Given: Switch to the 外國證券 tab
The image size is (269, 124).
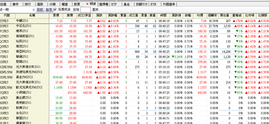Looking at the screenshot, I should [170, 4].
